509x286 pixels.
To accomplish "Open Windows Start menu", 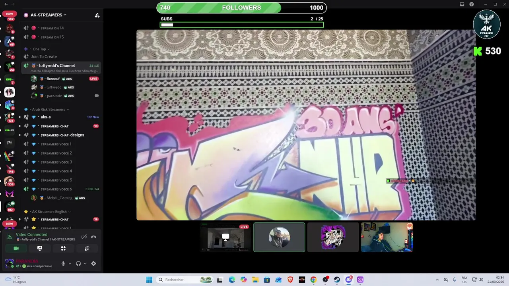I will [149, 280].
